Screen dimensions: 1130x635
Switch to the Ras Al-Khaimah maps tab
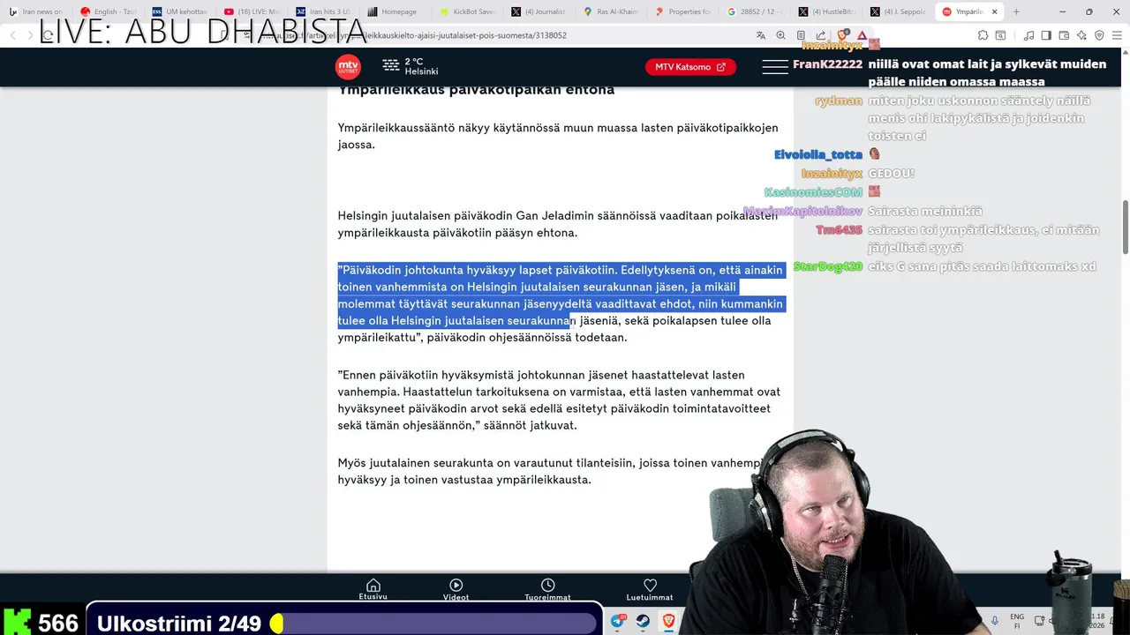(x=613, y=11)
